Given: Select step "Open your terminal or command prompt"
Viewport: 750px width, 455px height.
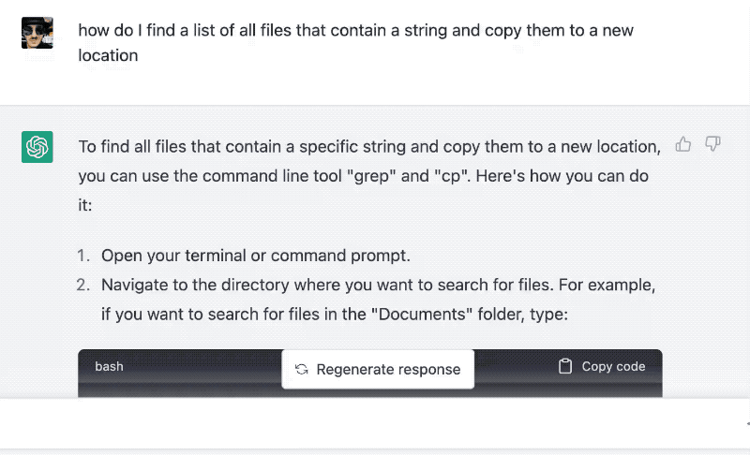Looking at the screenshot, I should pos(256,256).
